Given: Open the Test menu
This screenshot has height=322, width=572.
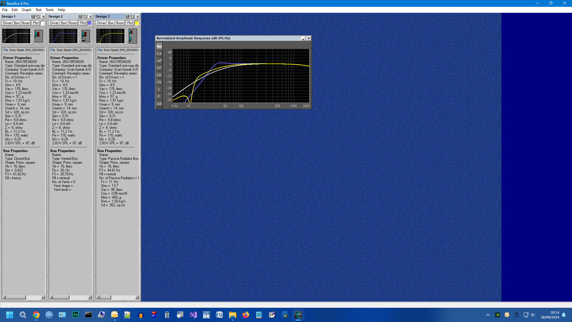Looking at the screenshot, I should [38, 10].
